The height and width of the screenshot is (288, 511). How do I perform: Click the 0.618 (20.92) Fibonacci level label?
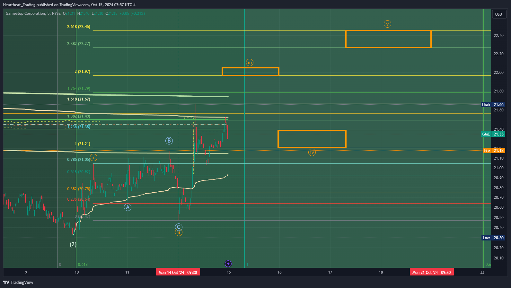(x=79, y=172)
